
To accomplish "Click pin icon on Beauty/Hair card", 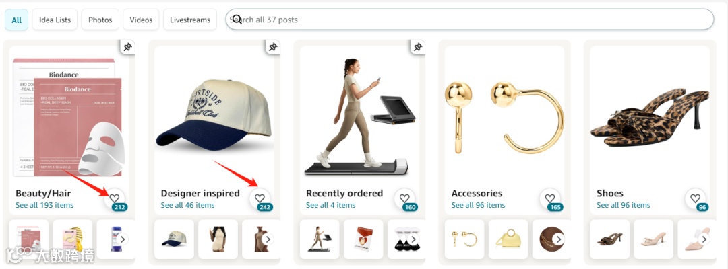I will coord(127,47).
